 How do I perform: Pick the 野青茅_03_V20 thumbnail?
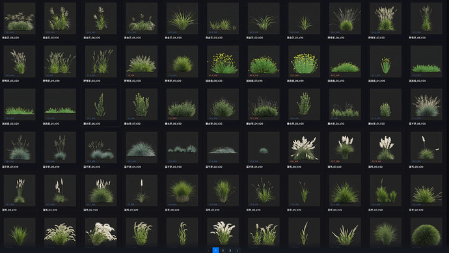click(x=101, y=61)
